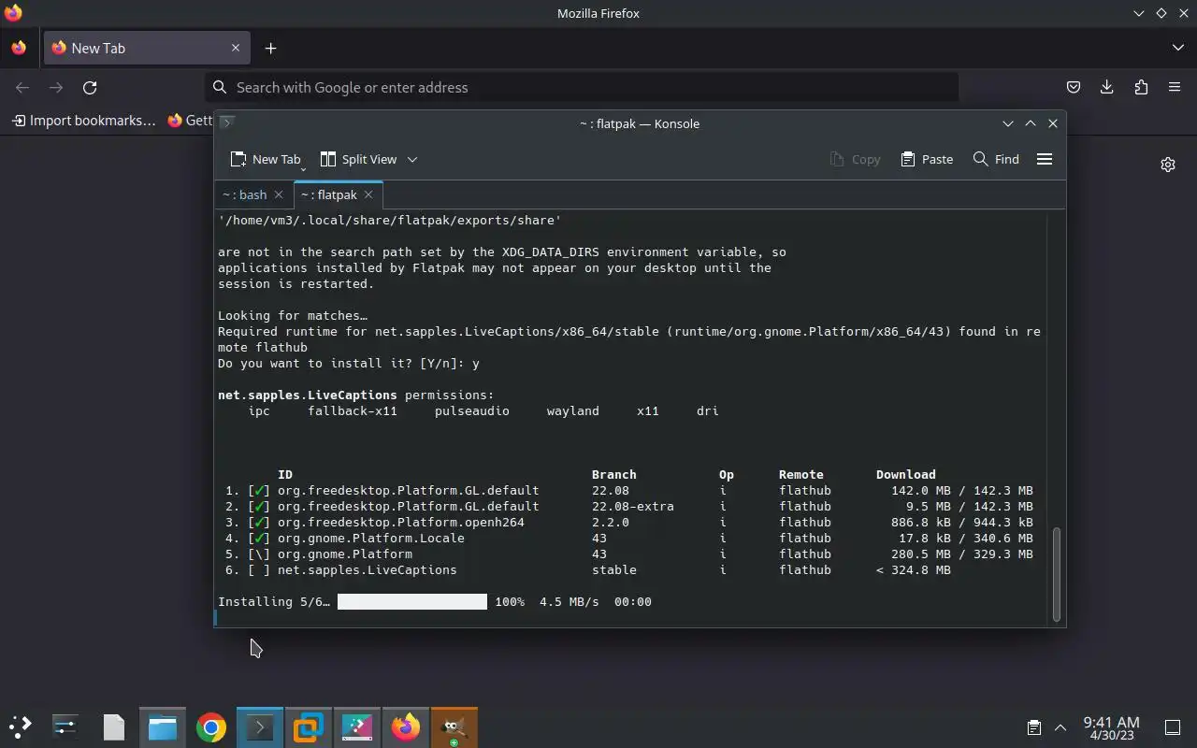Viewport: 1197px width, 748px height.
Task: Close the Firefox New Tab tab
Action: (x=236, y=48)
